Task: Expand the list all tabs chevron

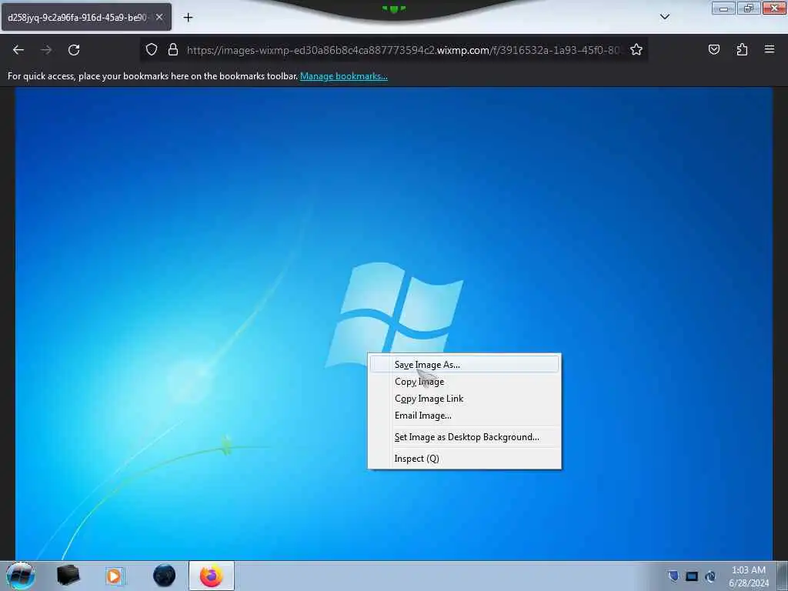Action: 665,17
